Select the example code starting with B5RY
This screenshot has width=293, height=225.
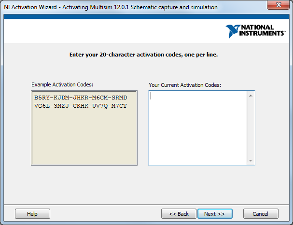[x=81, y=98]
